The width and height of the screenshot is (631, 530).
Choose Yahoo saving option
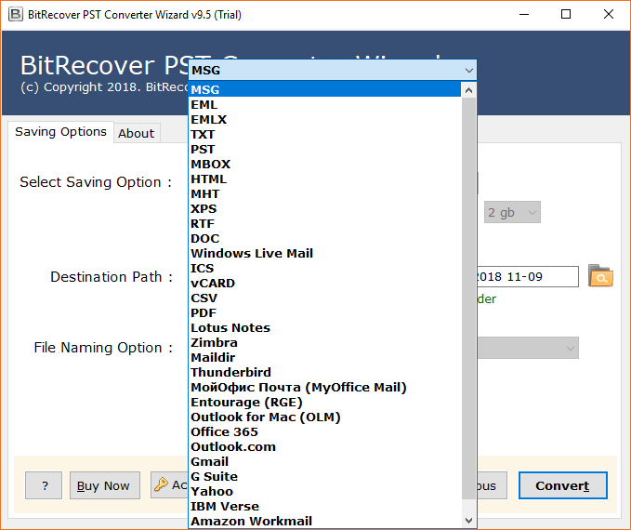click(x=324, y=492)
